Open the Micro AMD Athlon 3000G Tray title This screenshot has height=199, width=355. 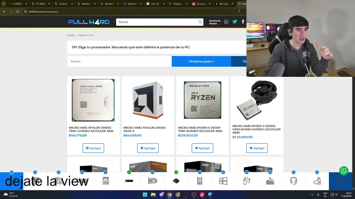coord(91,129)
